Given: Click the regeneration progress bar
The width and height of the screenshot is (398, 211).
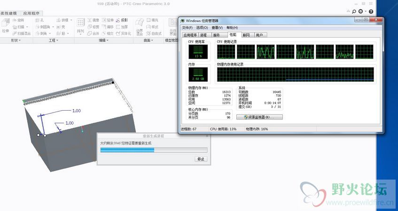Looking at the screenshot, I should pyautogui.click(x=154, y=150).
